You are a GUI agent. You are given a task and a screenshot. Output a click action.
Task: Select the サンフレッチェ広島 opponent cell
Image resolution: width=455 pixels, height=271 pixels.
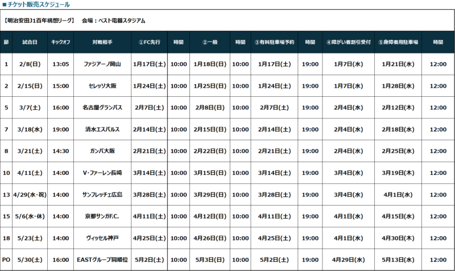coord(102,195)
